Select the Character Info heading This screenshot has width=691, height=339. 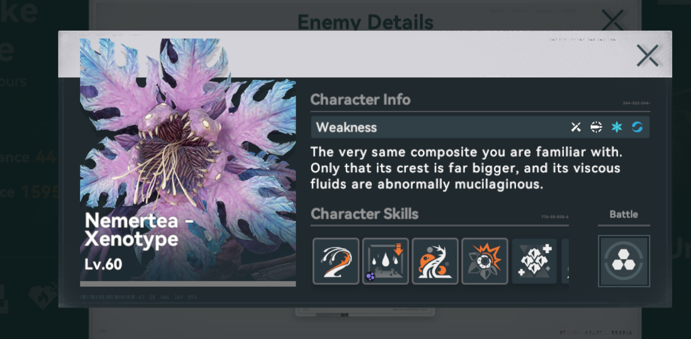click(x=360, y=100)
